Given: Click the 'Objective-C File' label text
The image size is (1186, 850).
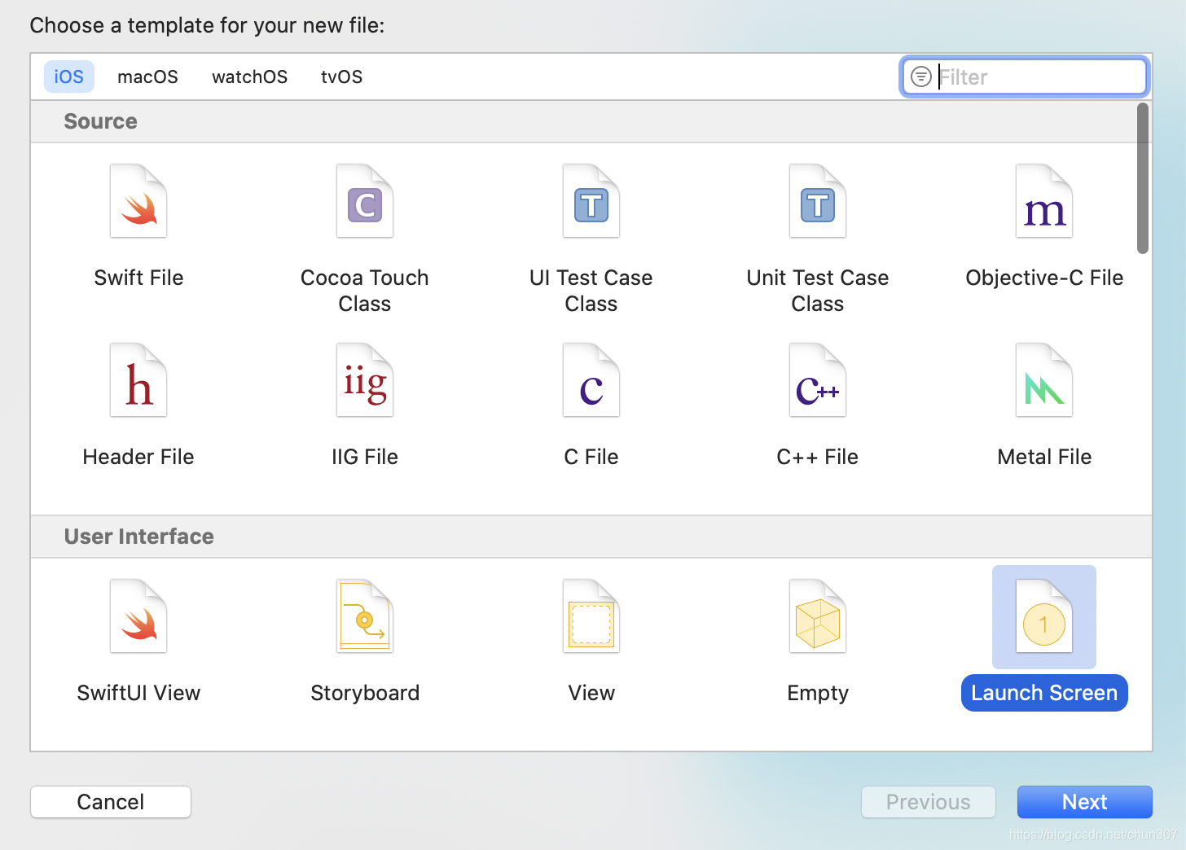Looking at the screenshot, I should [x=1044, y=278].
